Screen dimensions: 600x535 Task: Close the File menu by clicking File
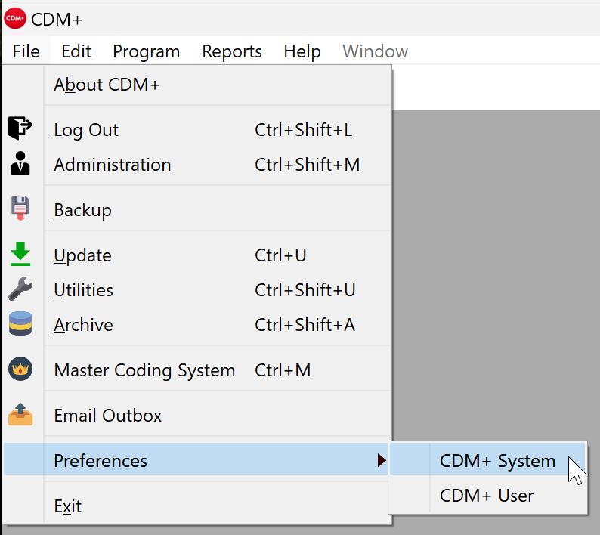point(26,51)
